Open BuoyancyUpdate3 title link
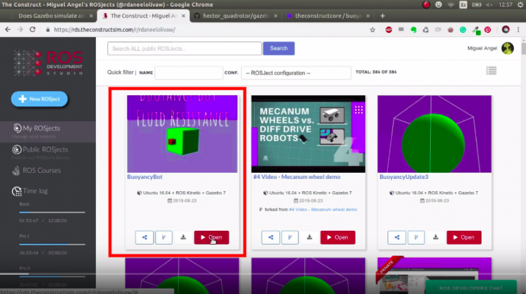This screenshot has width=526, height=294. (403, 177)
